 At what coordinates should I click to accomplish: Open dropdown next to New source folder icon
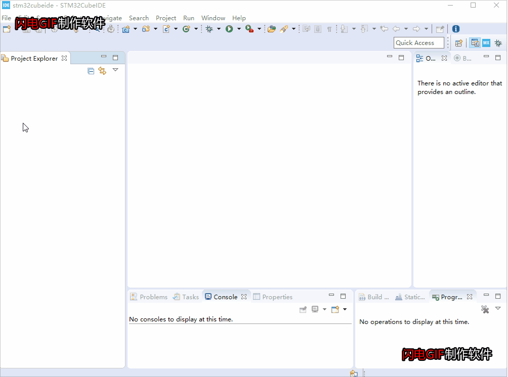(155, 29)
